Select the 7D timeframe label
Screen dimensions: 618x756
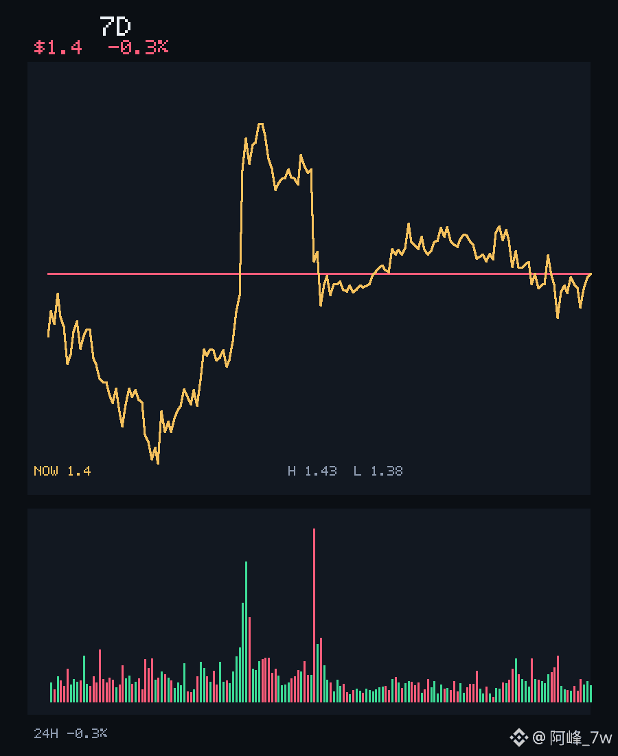point(115,26)
